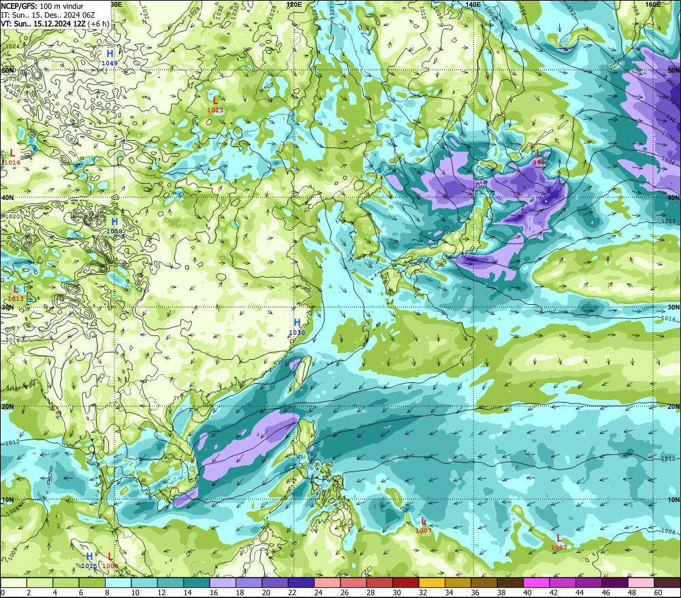
Task: Pick the olive green 6–8 legend swatch
Action: click(92, 583)
